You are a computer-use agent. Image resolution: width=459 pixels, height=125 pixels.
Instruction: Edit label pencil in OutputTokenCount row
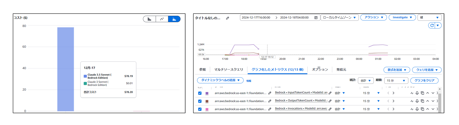(270, 101)
